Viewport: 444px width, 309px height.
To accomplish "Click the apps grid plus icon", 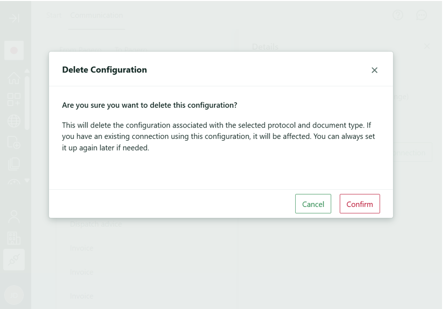I will click(x=14, y=100).
